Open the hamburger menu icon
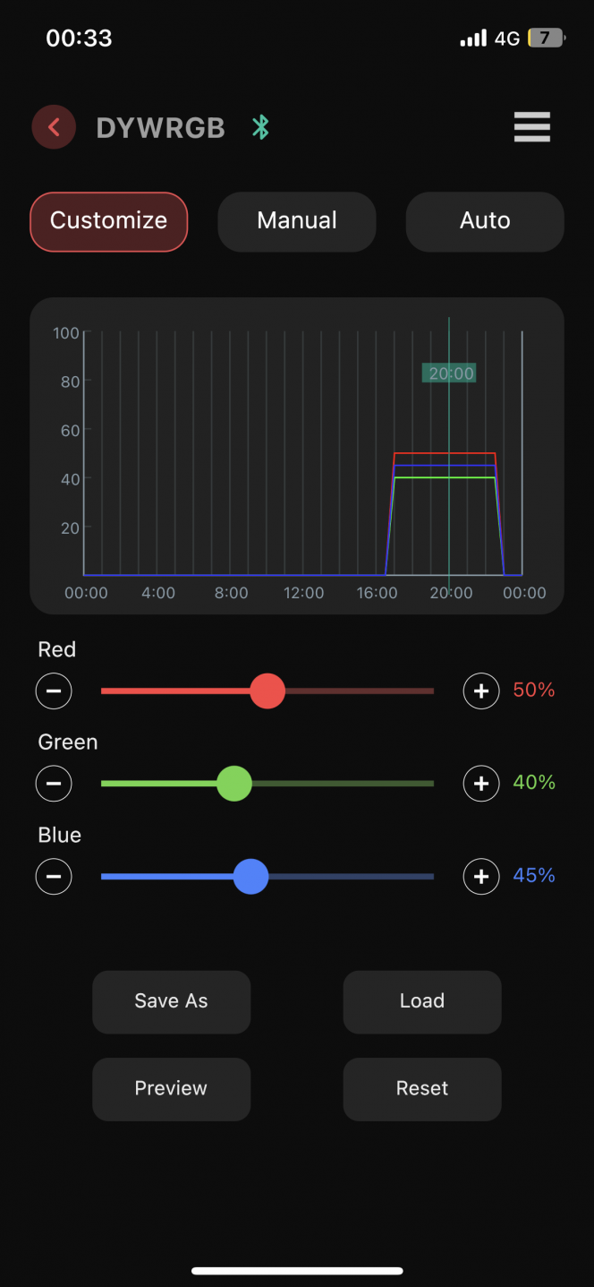 click(532, 127)
